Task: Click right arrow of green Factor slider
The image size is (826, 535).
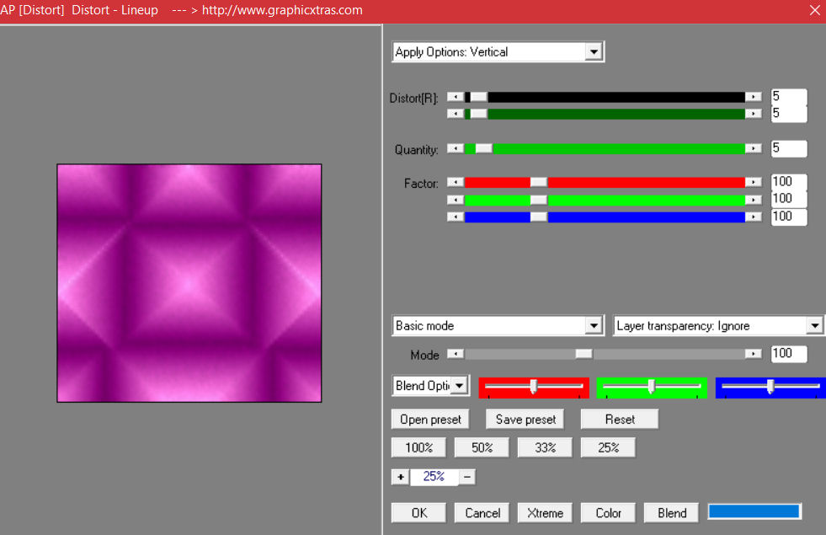Action: point(754,200)
